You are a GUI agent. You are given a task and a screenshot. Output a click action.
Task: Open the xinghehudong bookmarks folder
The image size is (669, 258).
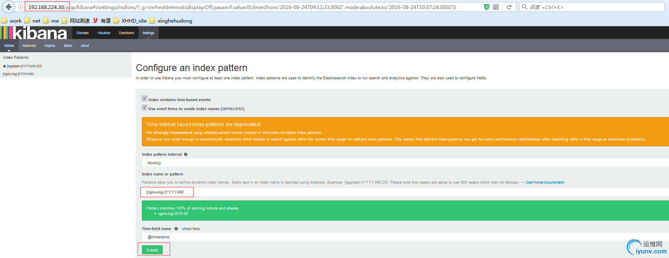click(x=171, y=21)
